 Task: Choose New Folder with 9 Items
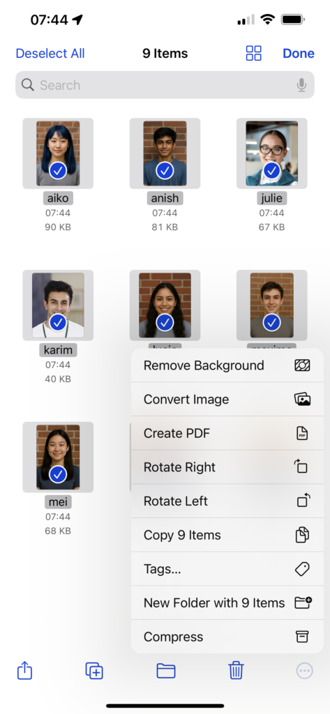click(227, 602)
